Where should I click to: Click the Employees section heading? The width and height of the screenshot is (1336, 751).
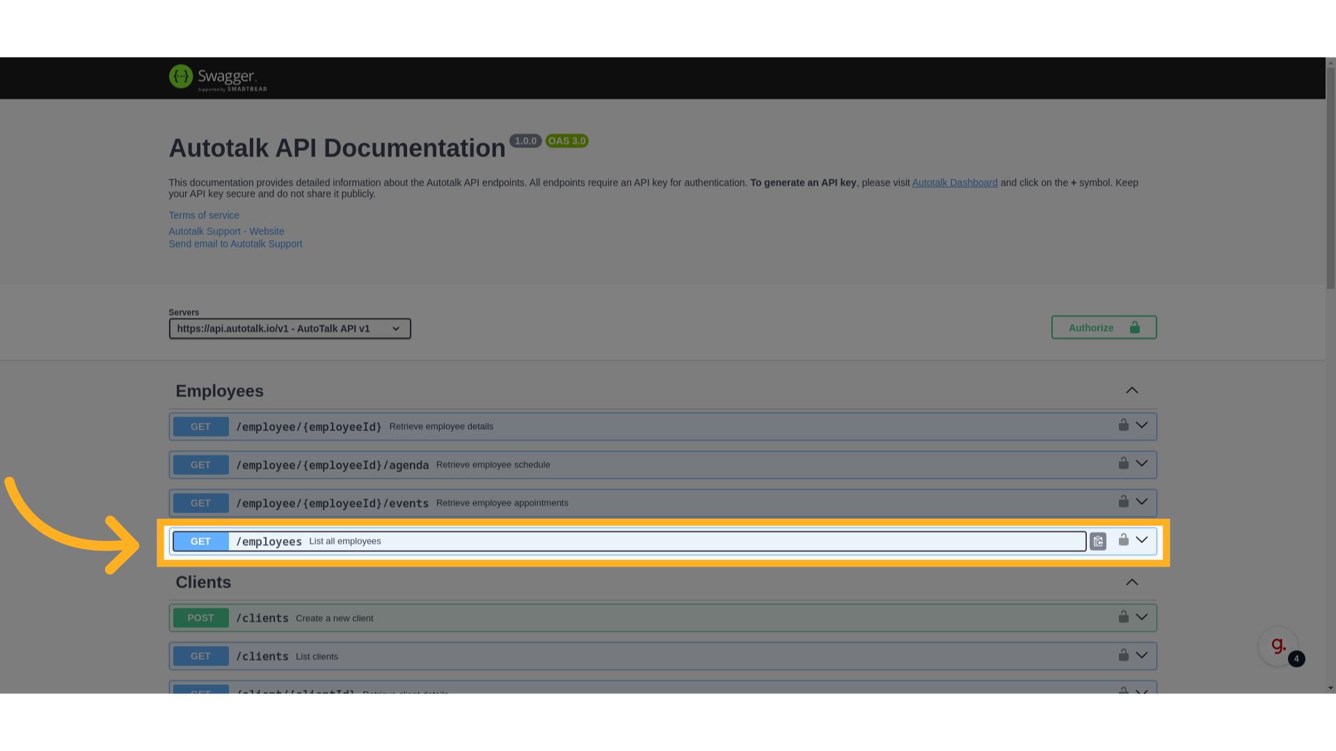219,391
